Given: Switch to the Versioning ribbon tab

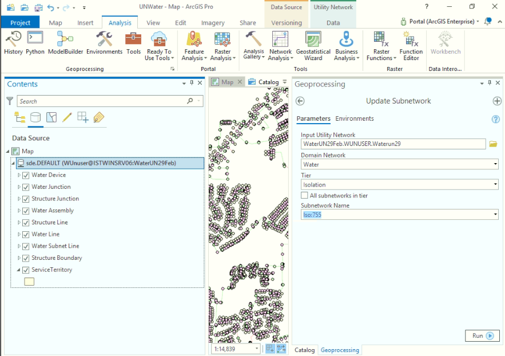Looking at the screenshot, I should pyautogui.click(x=287, y=22).
